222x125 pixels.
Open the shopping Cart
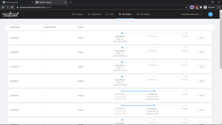point(110,14)
